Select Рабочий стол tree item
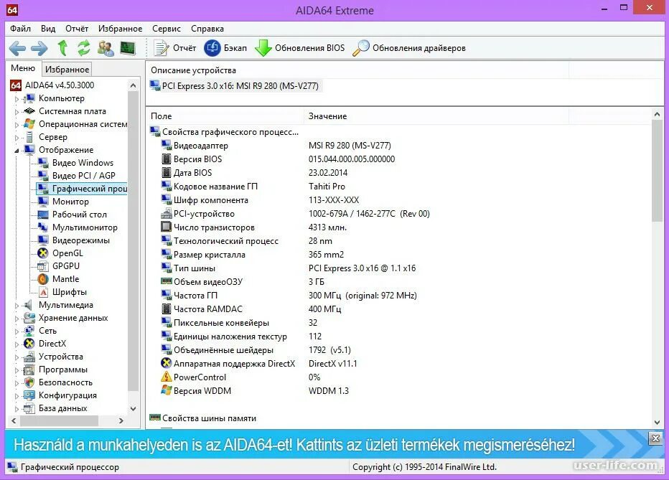Image resolution: width=669 pixels, height=480 pixels. click(80, 215)
